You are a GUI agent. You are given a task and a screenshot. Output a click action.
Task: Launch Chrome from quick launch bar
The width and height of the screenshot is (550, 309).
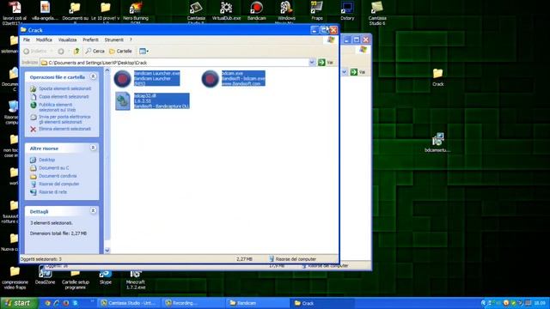coord(48,303)
